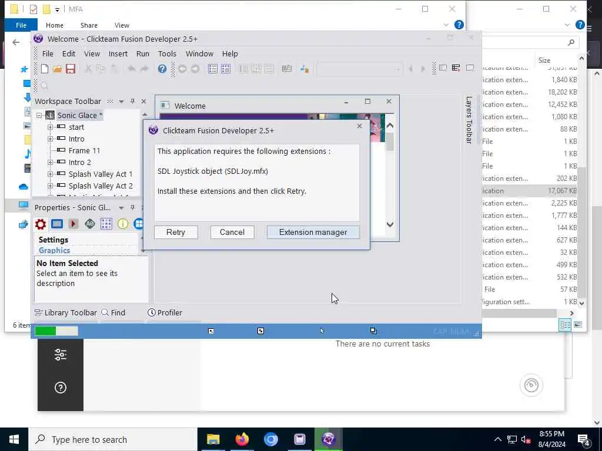This screenshot has width=602, height=451.
Task: Pin the Workspace Toolbar panel
Action: (x=132, y=101)
